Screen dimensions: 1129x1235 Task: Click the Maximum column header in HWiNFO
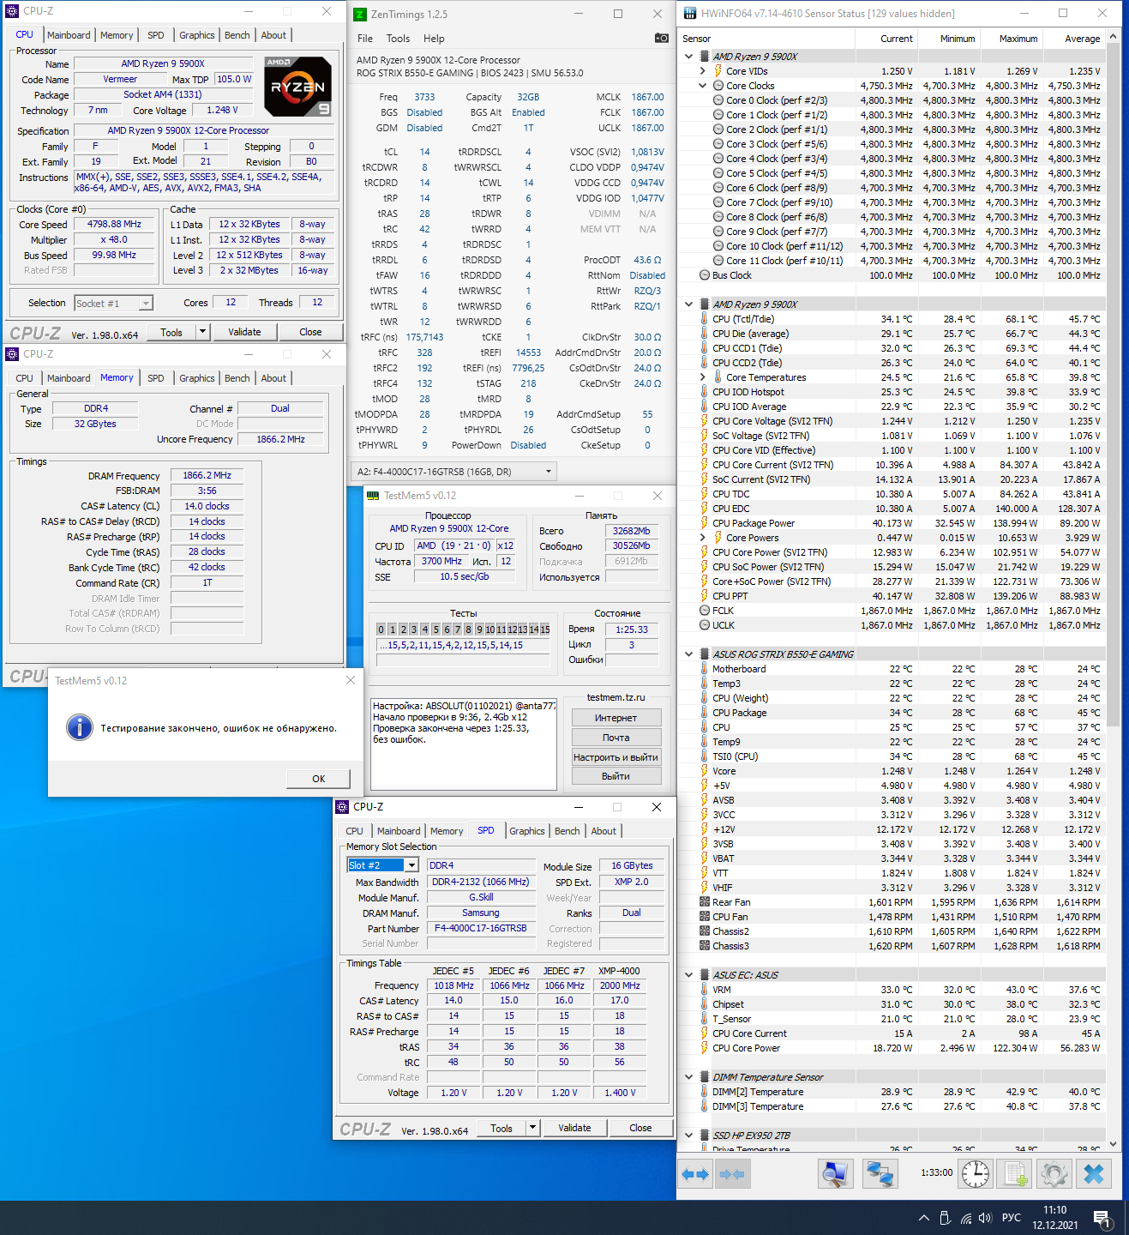click(x=1012, y=39)
